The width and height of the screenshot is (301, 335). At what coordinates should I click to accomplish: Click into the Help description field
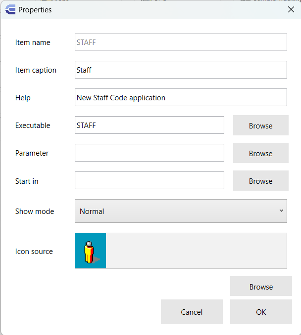(x=181, y=97)
